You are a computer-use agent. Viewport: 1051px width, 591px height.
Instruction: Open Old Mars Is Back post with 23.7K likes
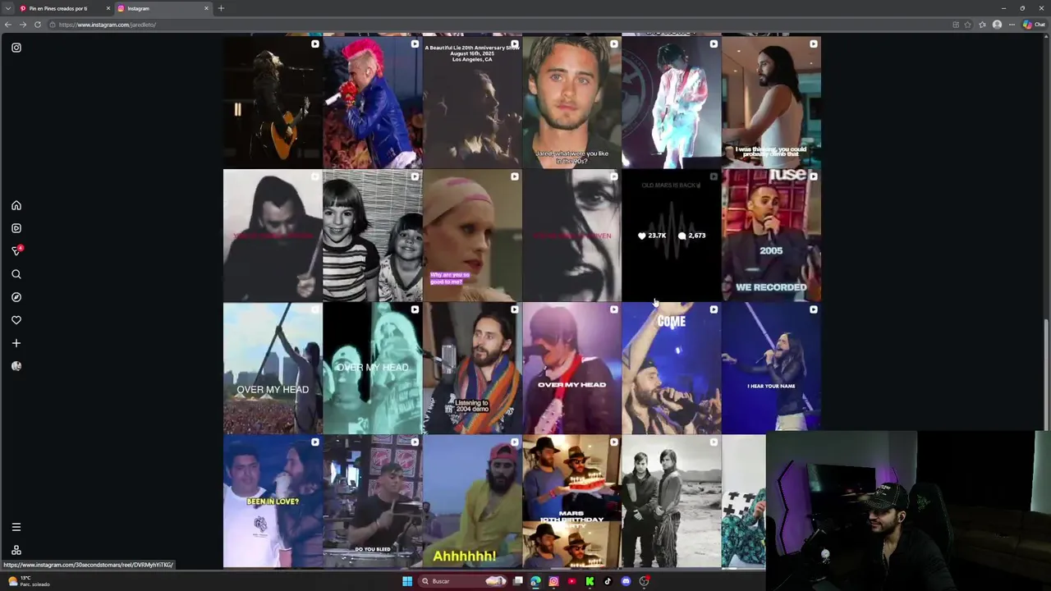(672, 236)
